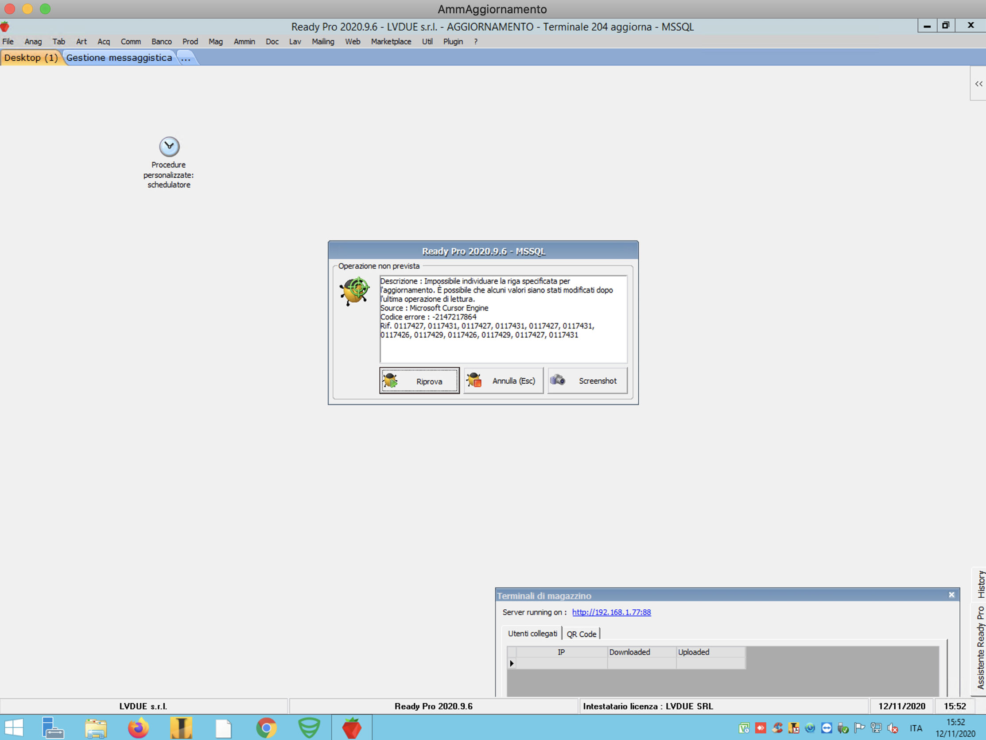Screen dimensions: 986x740
Task: Click the Action Center flag tray icon
Action: 859,728
